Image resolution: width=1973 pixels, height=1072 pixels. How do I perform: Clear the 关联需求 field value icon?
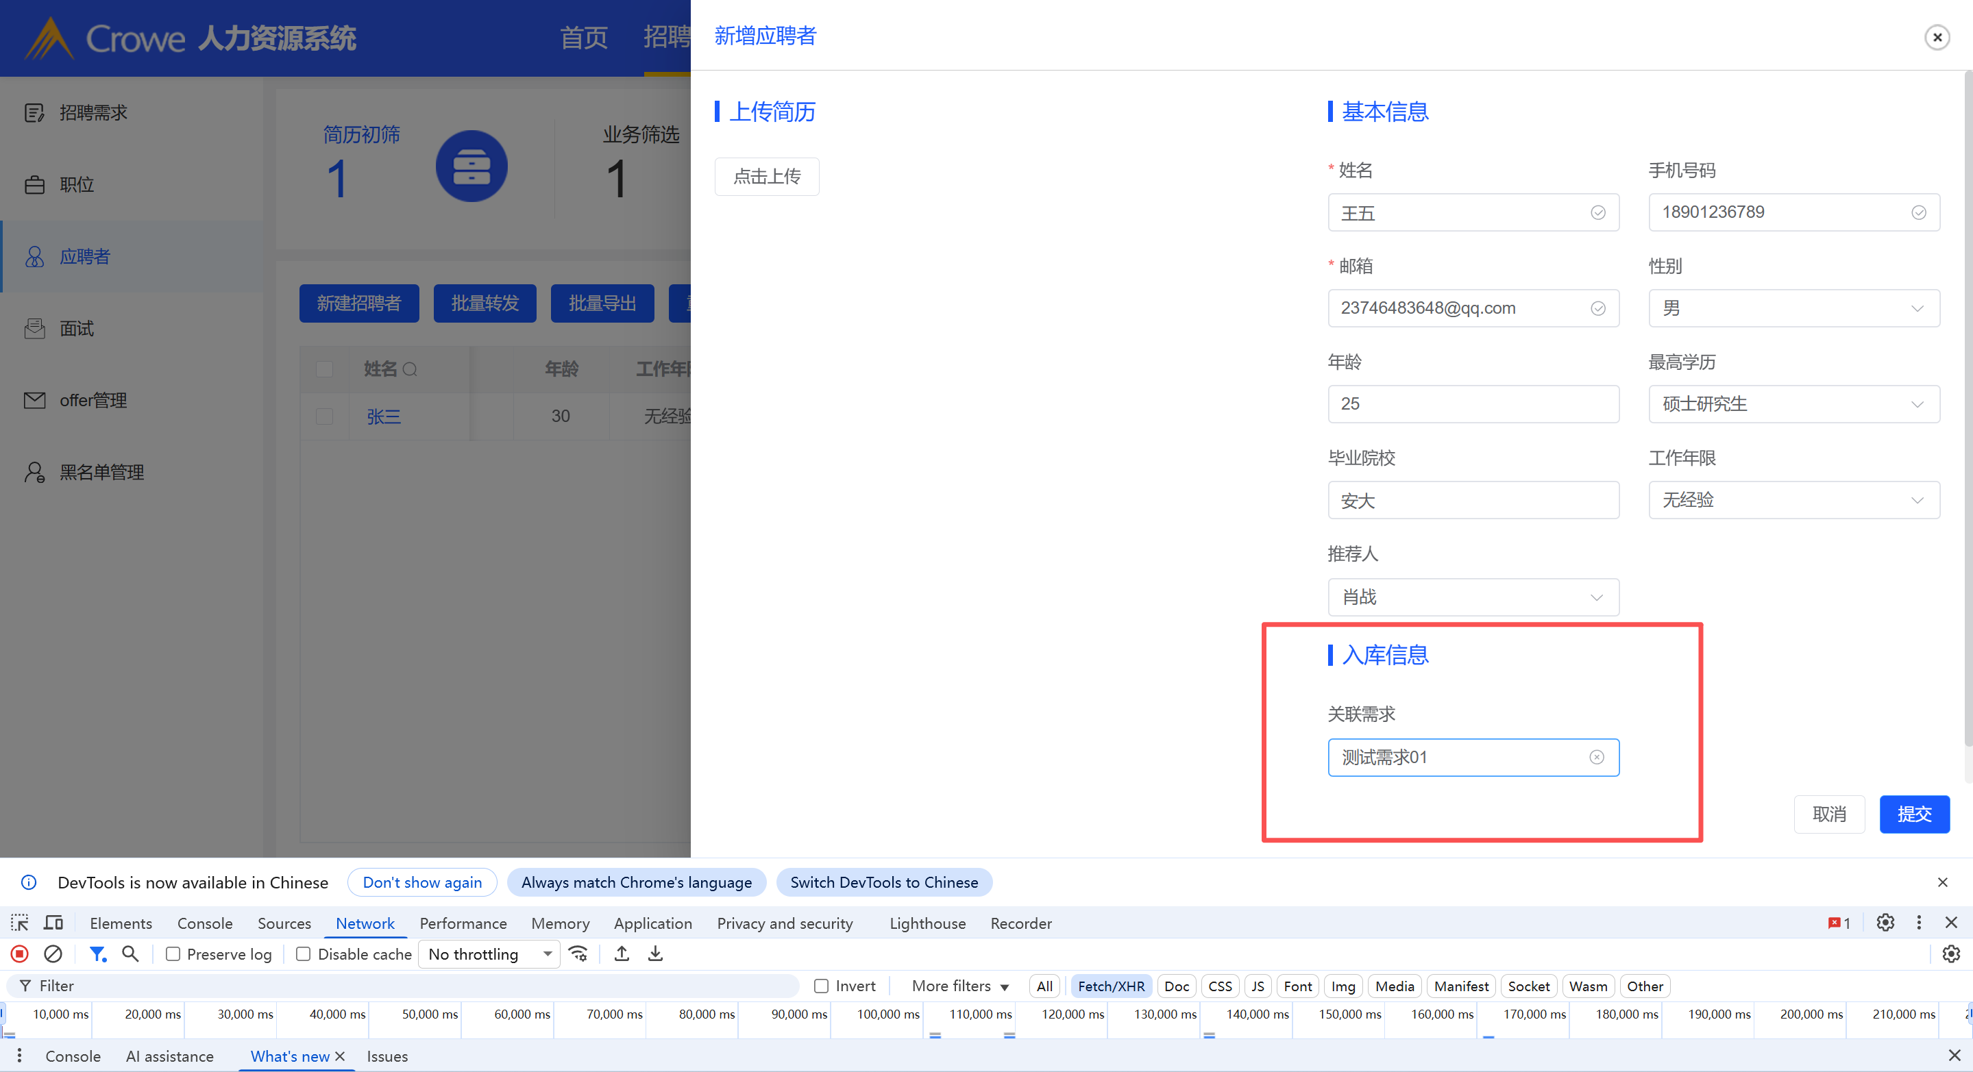coord(1597,758)
